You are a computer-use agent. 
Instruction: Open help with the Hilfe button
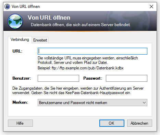[20, 123]
